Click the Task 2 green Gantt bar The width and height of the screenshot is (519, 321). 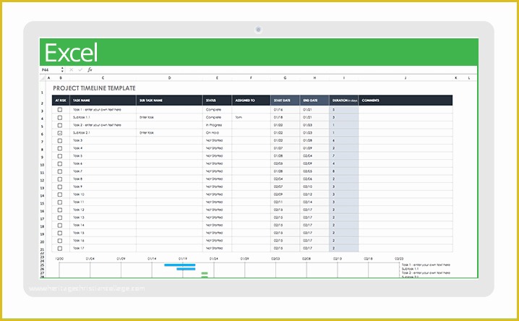click(205, 273)
